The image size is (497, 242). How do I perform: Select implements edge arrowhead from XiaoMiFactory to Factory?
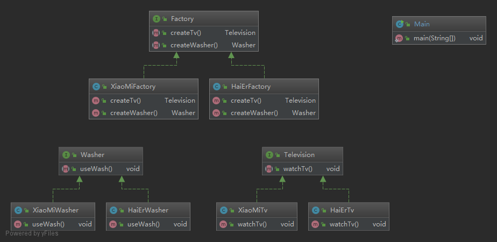[x=176, y=55]
